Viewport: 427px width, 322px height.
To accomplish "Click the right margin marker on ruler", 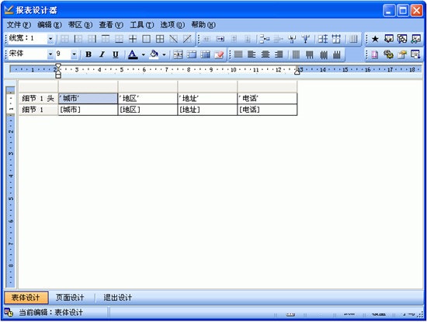I will 297,71.
